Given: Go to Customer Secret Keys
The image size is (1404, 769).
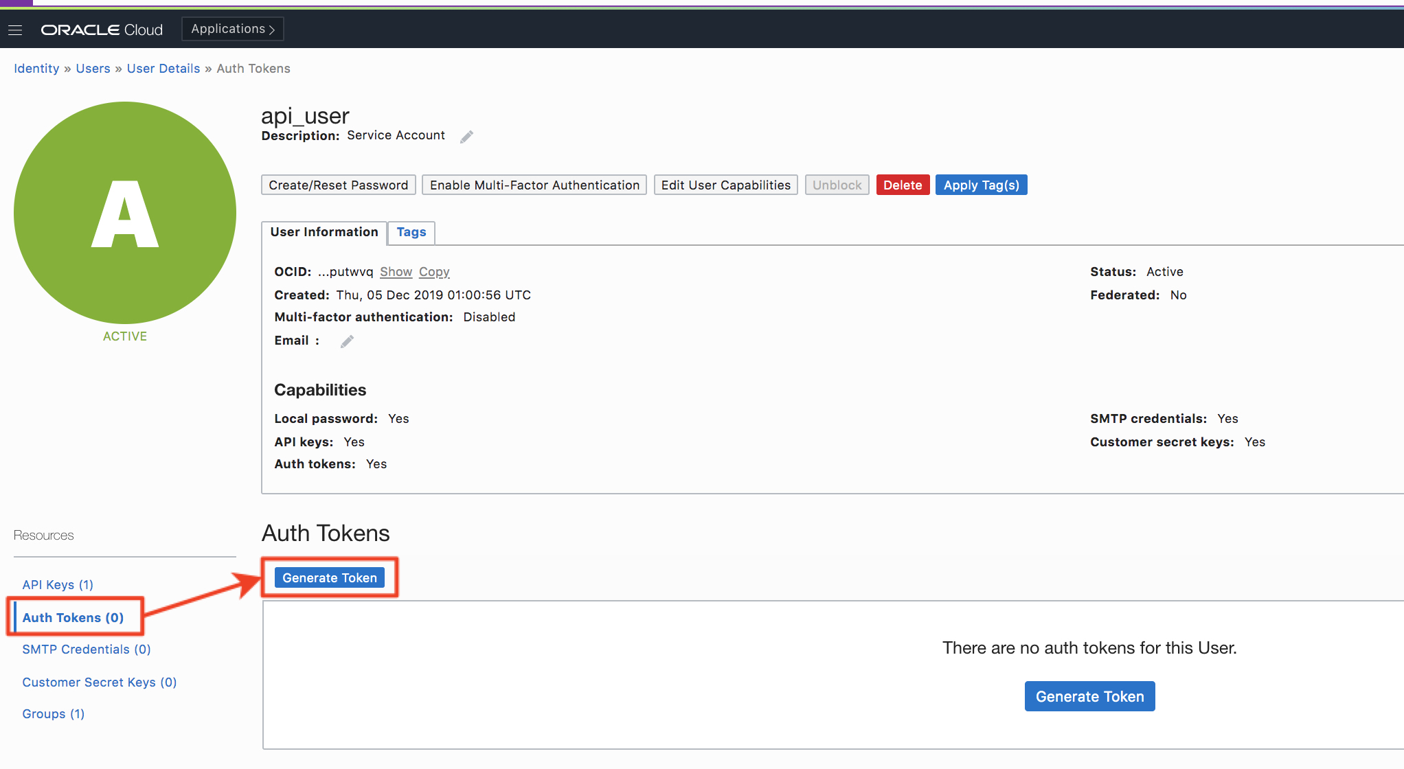Looking at the screenshot, I should (x=99, y=682).
